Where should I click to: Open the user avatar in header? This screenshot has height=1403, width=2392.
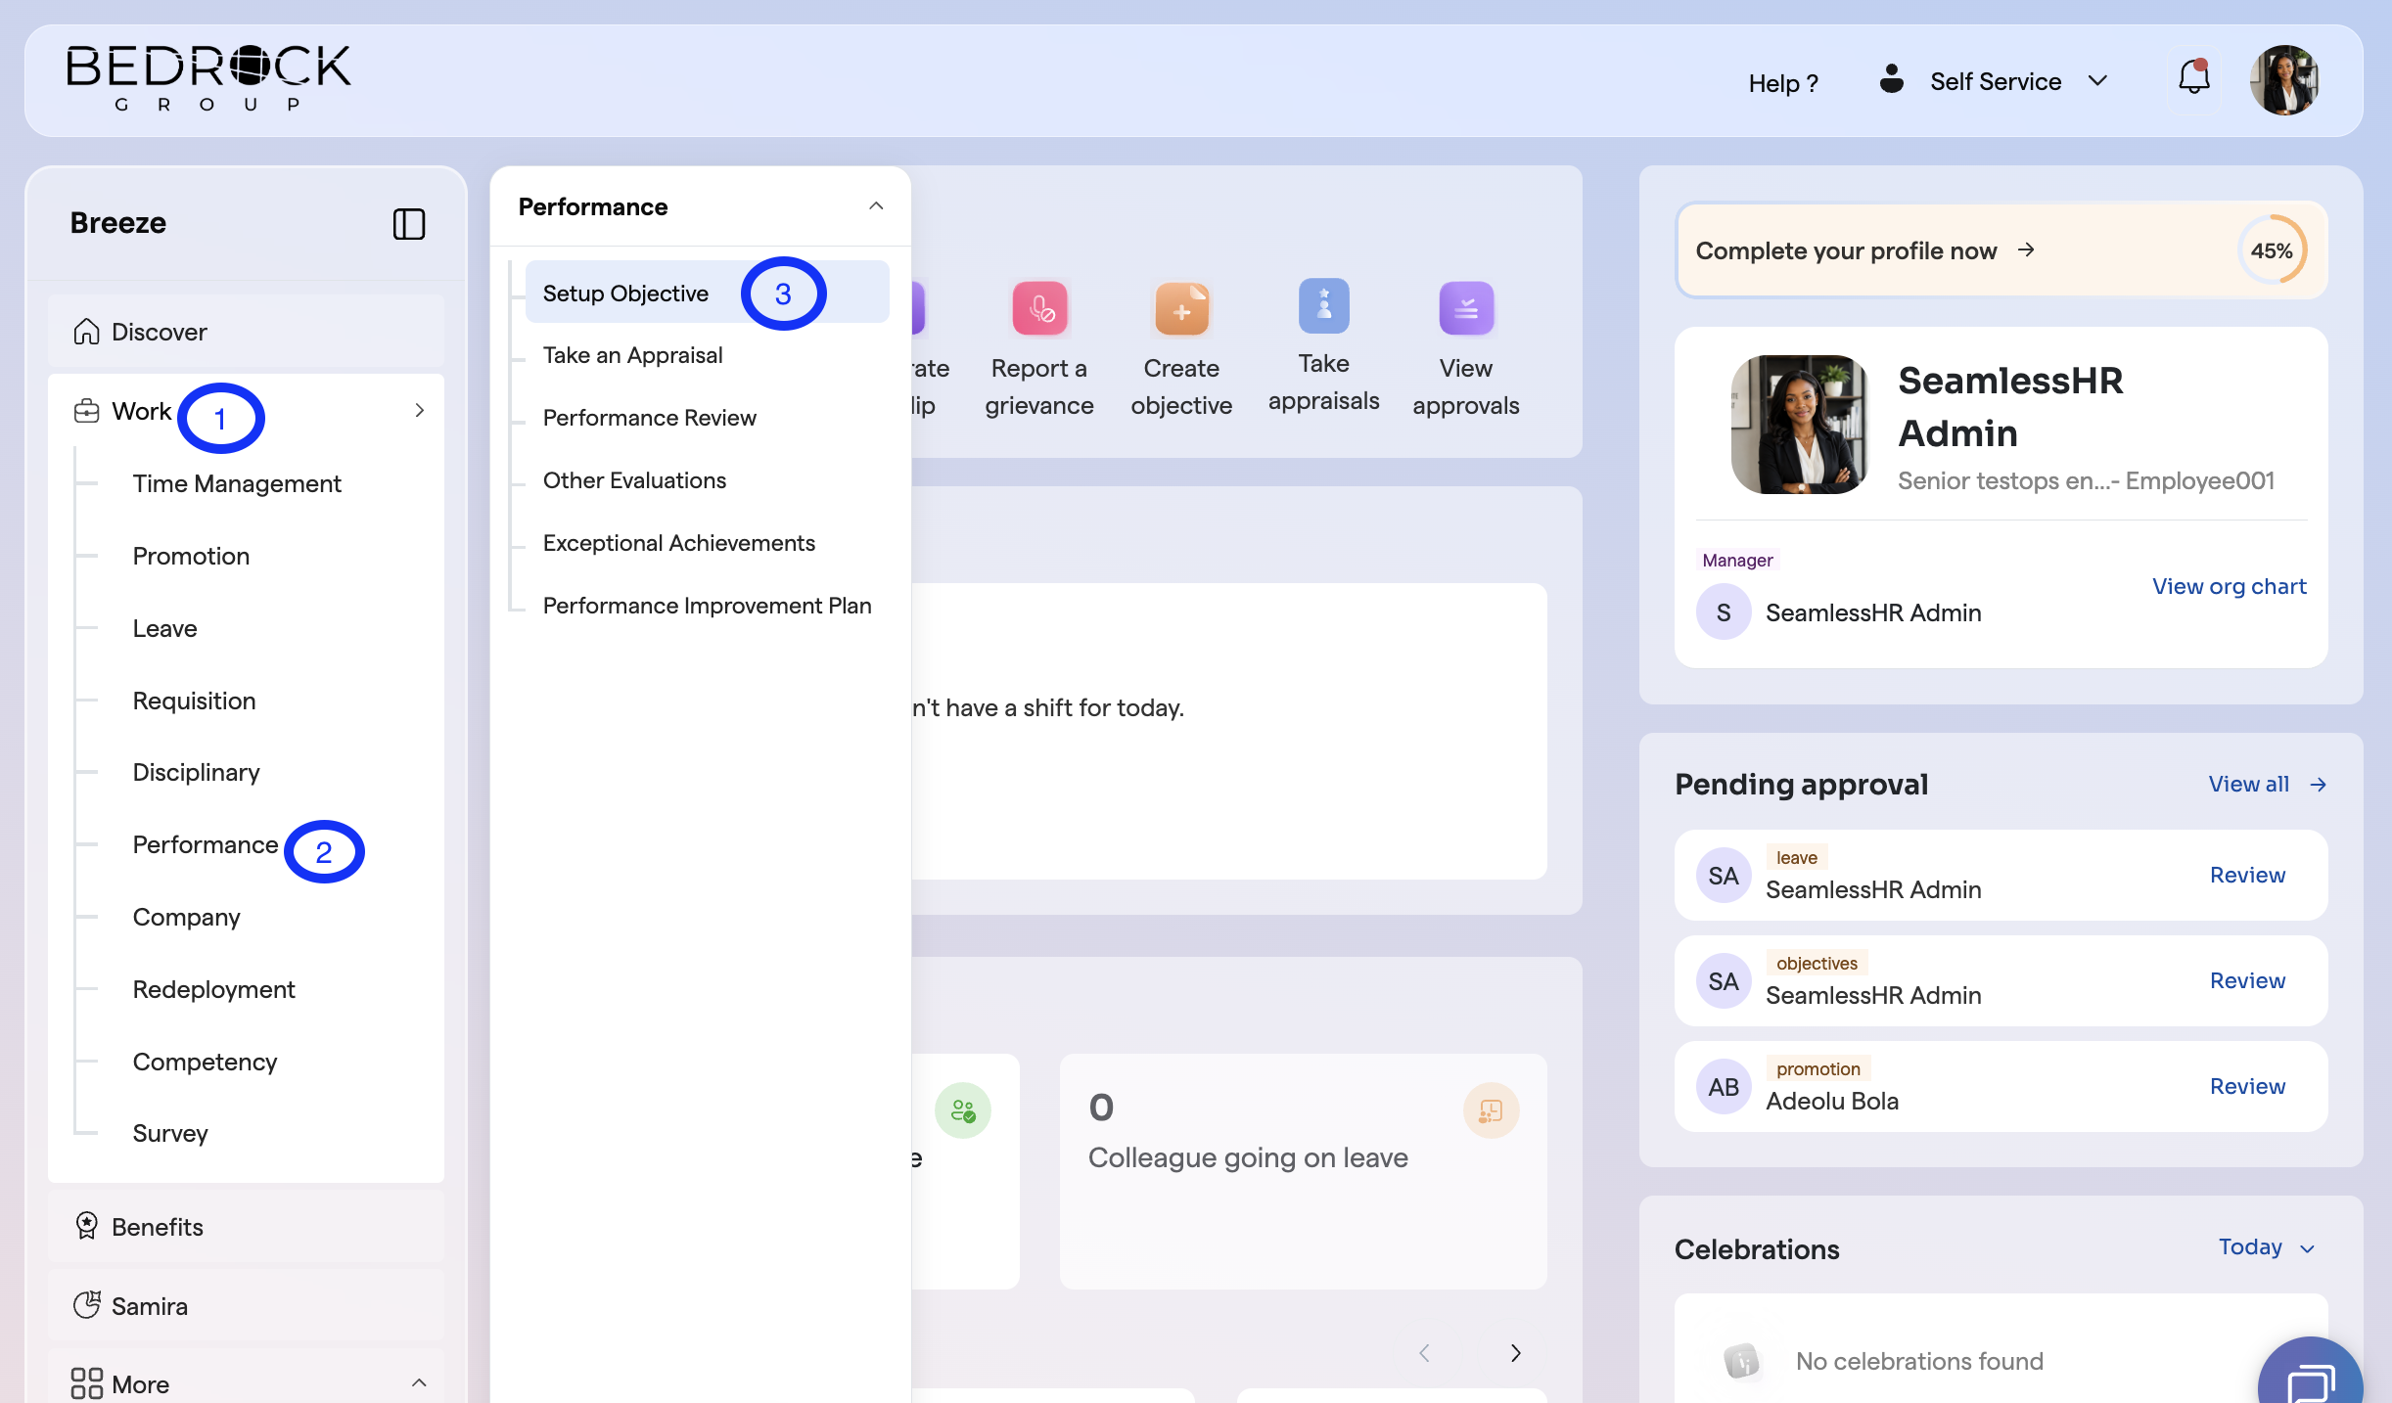[x=2284, y=80]
